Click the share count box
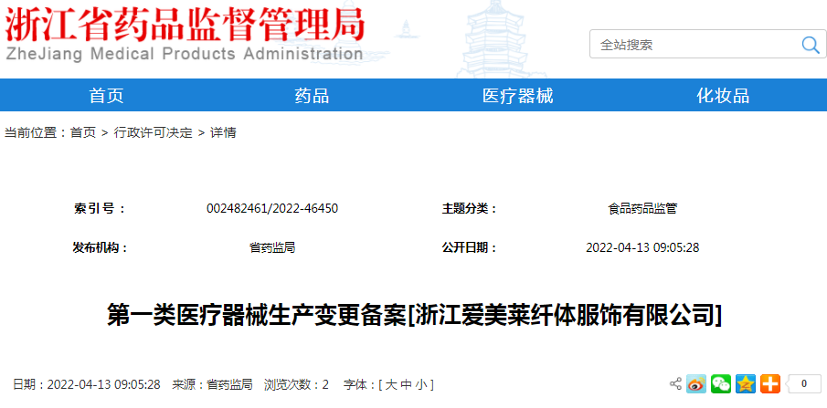 coord(804,383)
